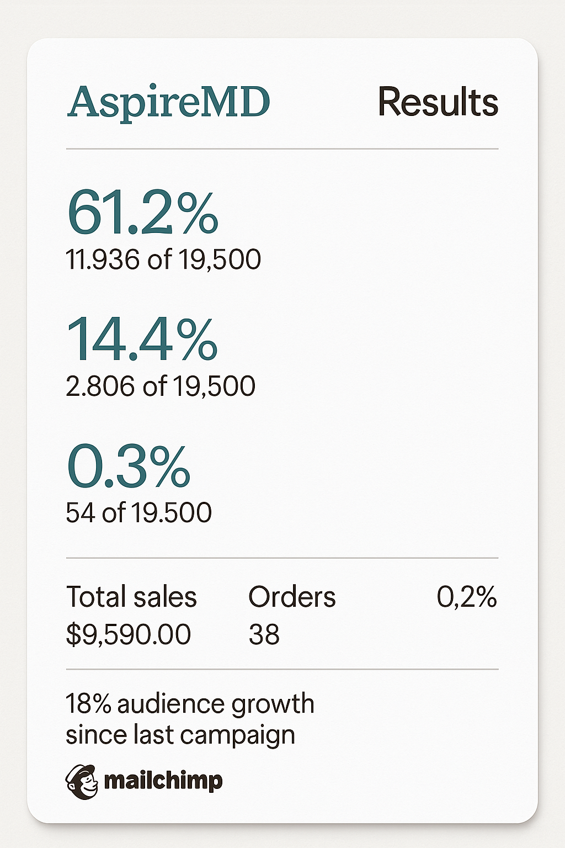This screenshot has width=565, height=848.
Task: Click the Mailchimp monkey logo icon
Action: click(81, 781)
